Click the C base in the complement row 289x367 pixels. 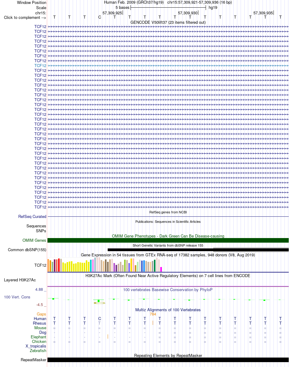99,17
